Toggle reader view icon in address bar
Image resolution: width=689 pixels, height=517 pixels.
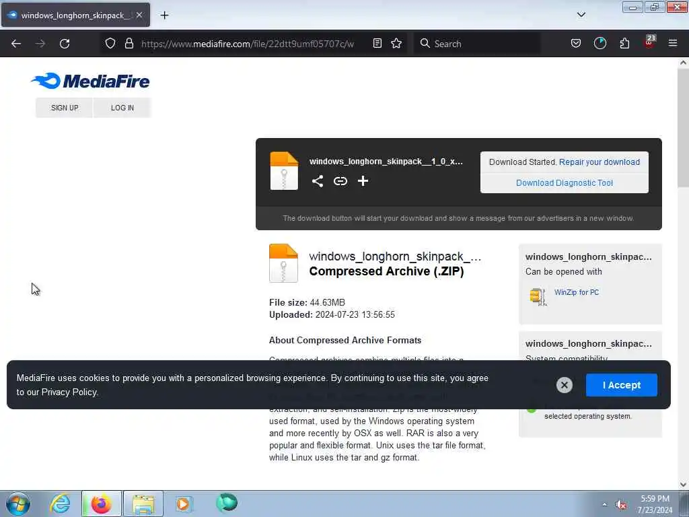[377, 43]
